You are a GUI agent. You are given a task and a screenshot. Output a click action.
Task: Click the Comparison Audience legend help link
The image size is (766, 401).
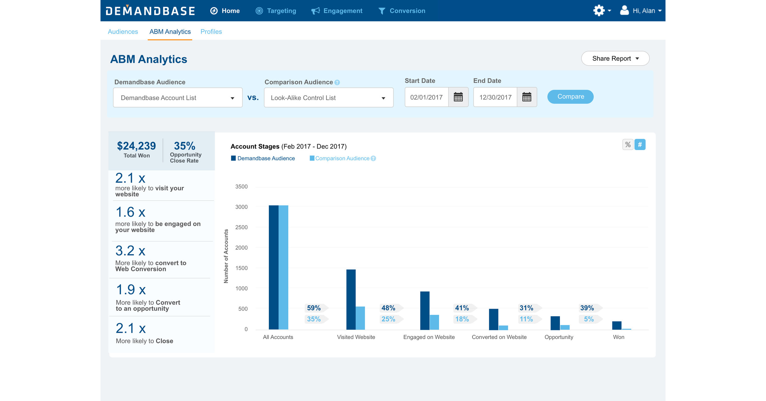coord(373,159)
